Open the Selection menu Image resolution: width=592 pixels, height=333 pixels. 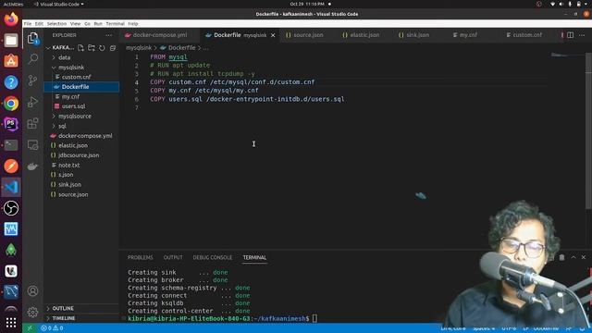[x=56, y=23]
